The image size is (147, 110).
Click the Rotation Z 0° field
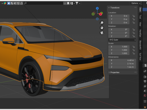(119, 36)
